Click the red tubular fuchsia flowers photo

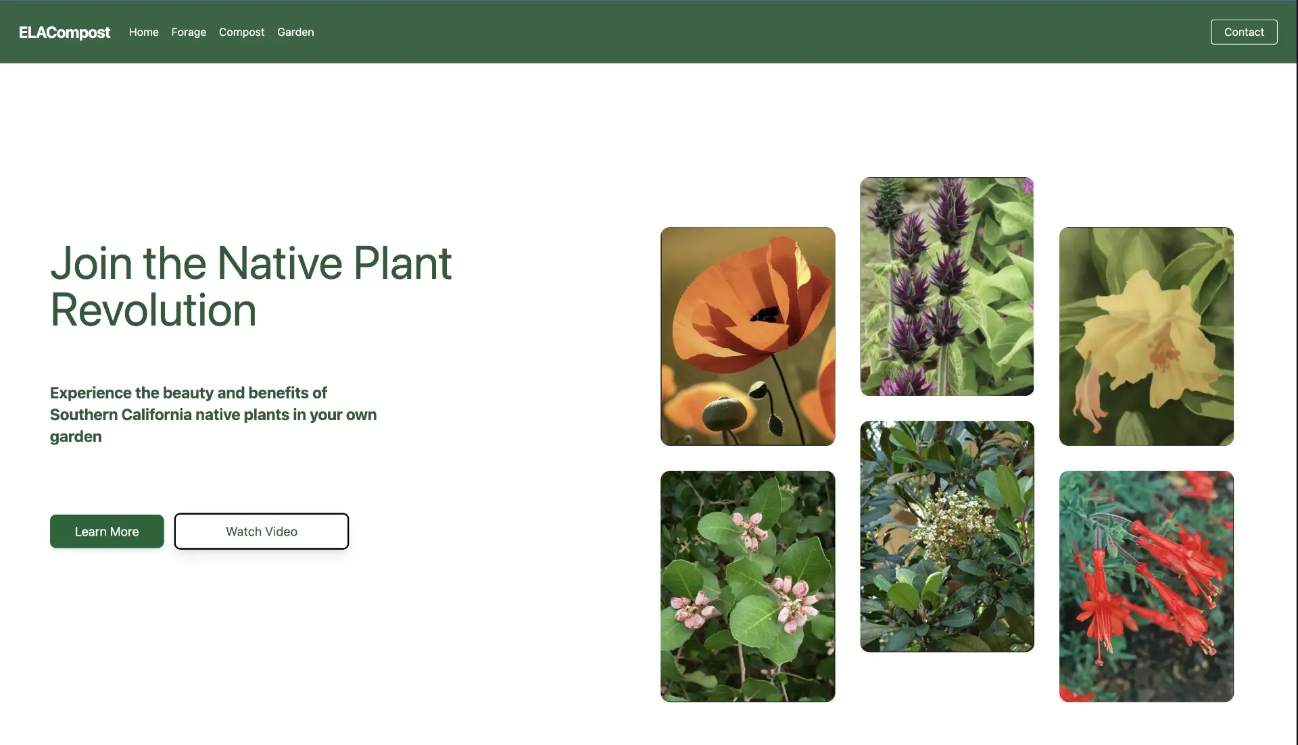pos(1146,586)
